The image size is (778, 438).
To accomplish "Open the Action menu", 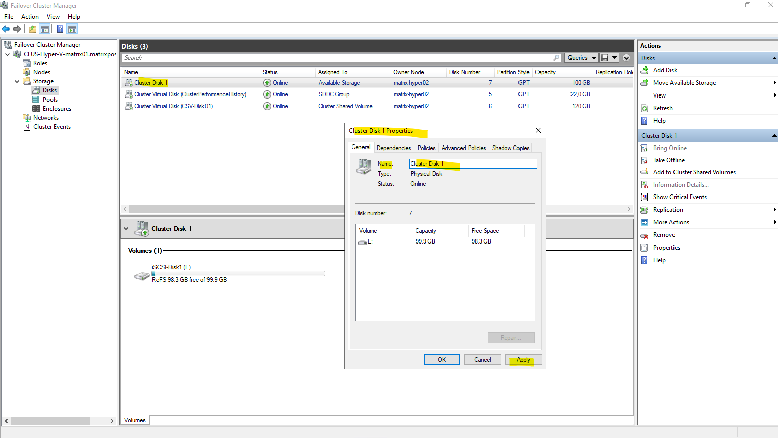I will coord(30,17).
